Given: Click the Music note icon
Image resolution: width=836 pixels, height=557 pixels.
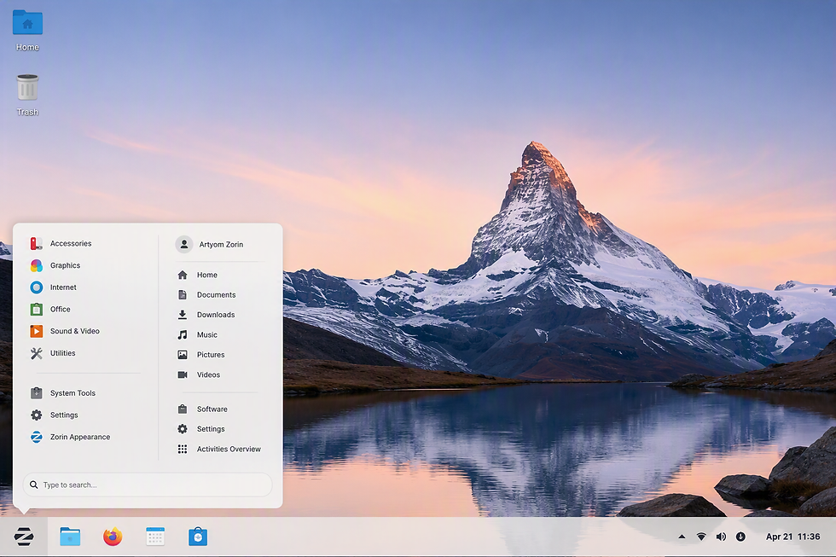Looking at the screenshot, I should pos(183,334).
